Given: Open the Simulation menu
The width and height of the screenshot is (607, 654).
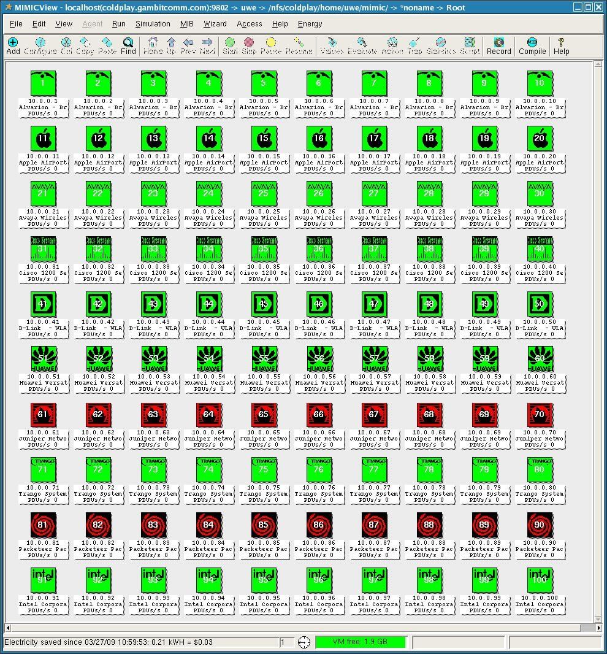Looking at the screenshot, I should pyautogui.click(x=153, y=24).
